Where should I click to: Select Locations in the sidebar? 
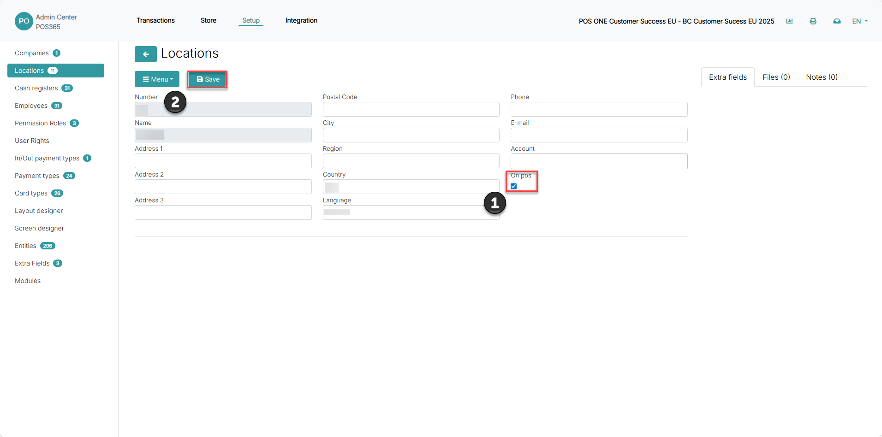coord(56,71)
